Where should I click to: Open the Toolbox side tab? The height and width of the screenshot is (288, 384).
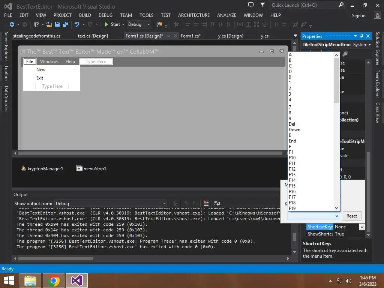coord(6,73)
